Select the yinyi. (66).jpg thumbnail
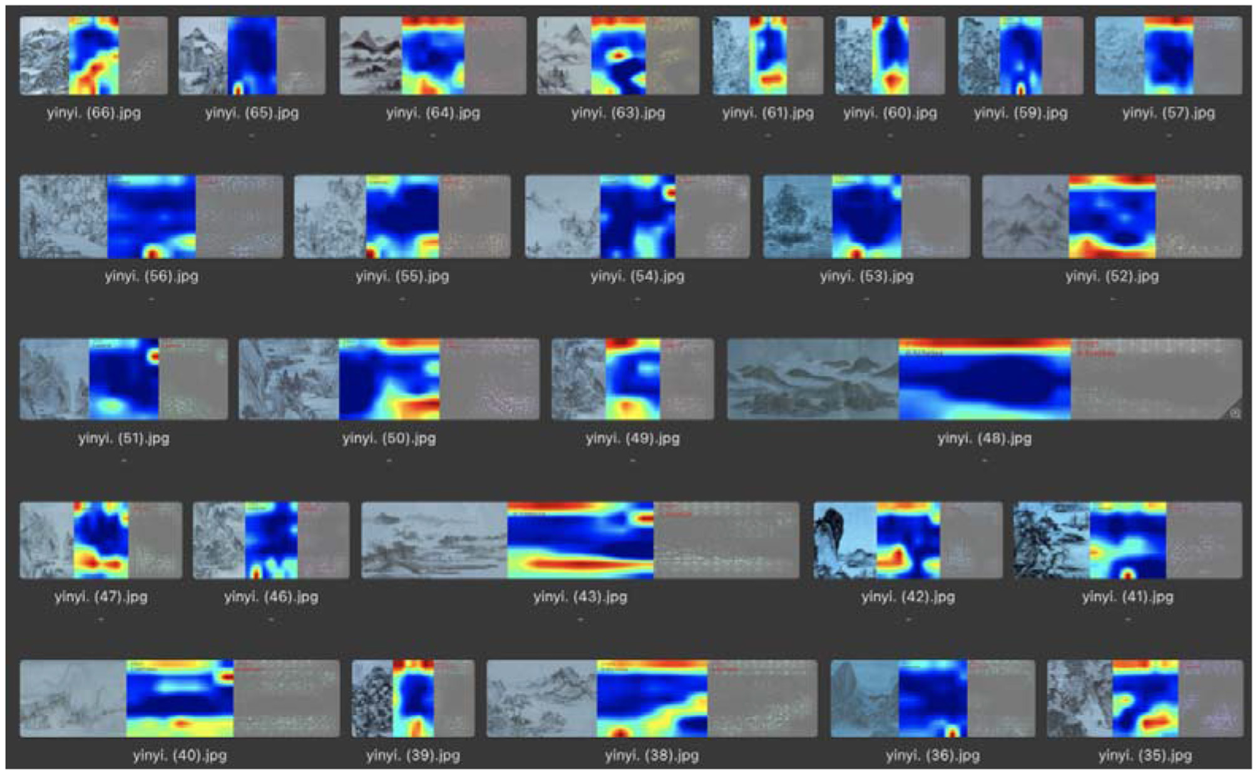Viewport: 1257px width, 774px height. [93, 56]
